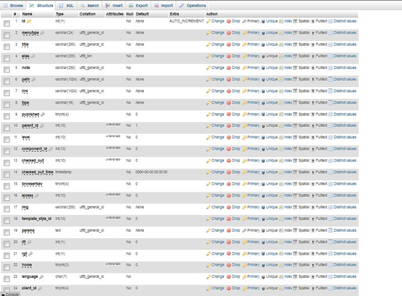Click the varchar(1024) type of path
Image resolution: width=402 pixels, height=296 pixels.
(x=66, y=79)
